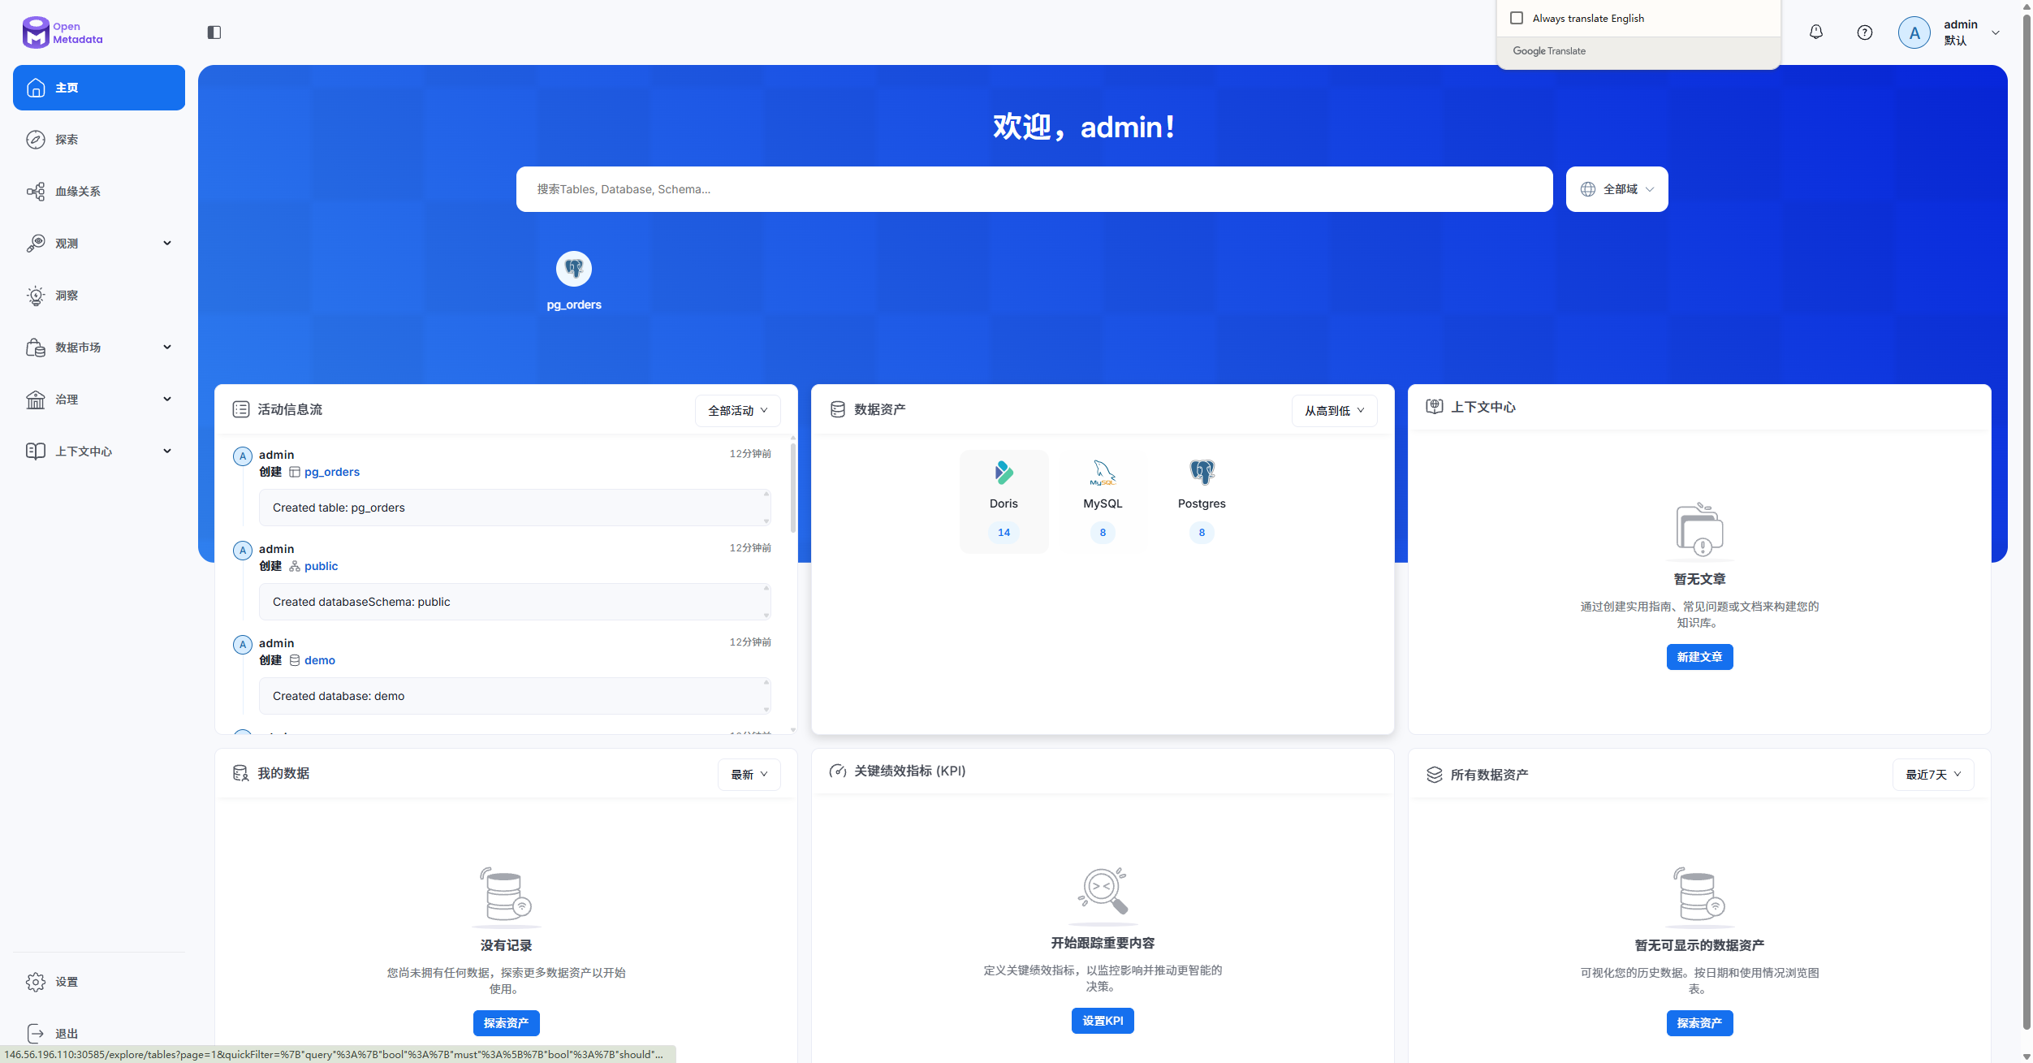Click the activity feed scrollbar
The height and width of the screenshot is (1063, 2033).
tap(793, 487)
